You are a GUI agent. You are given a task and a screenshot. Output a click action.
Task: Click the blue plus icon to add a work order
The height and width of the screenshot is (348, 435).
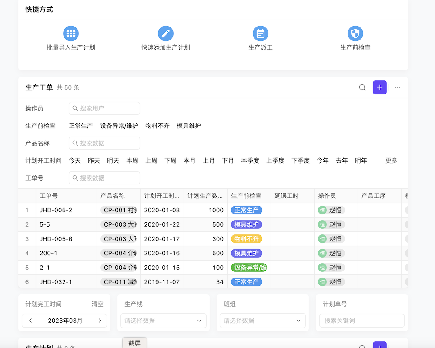(x=379, y=87)
